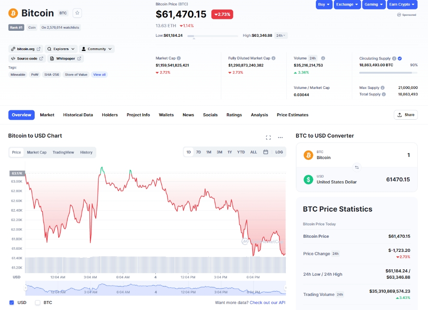Image resolution: width=428 pixels, height=310 pixels.
Task: Select the Market Cap chart view
Action: coord(37,152)
